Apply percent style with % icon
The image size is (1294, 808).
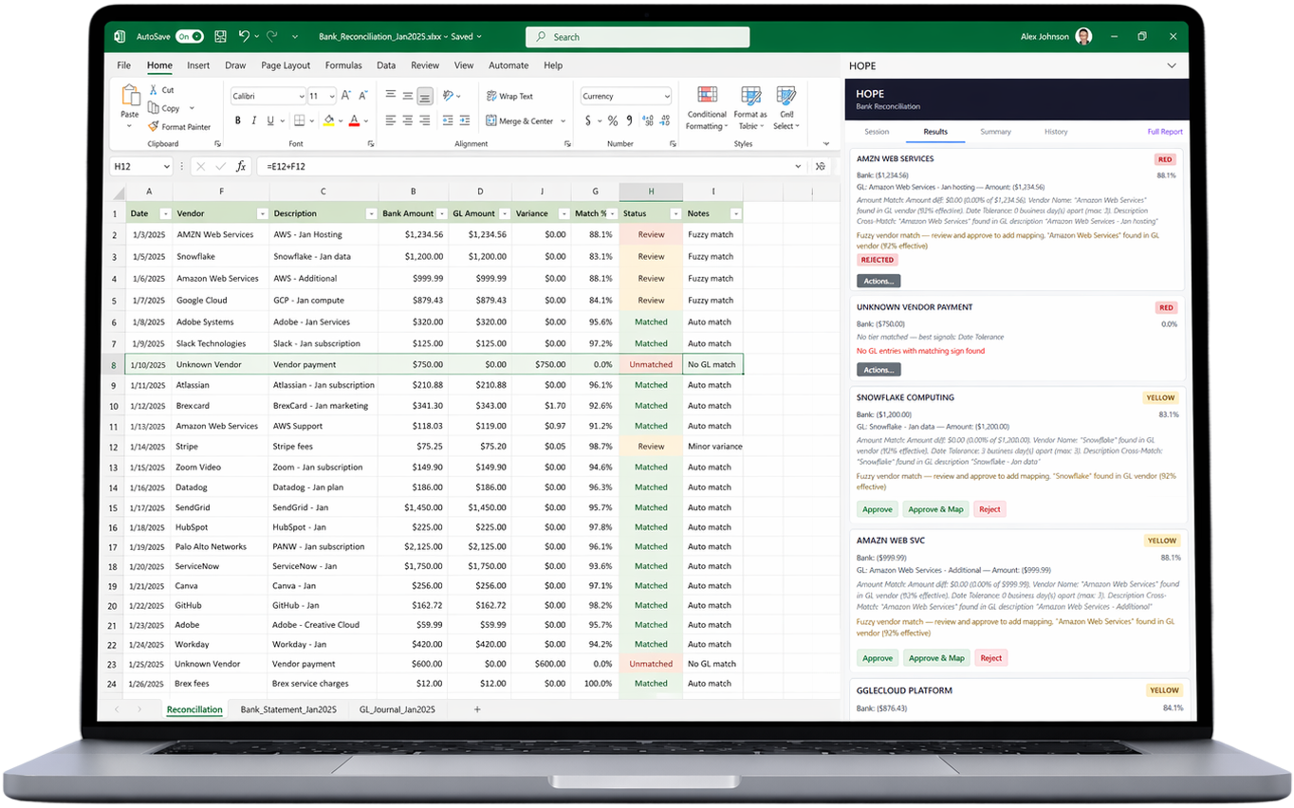click(x=613, y=120)
